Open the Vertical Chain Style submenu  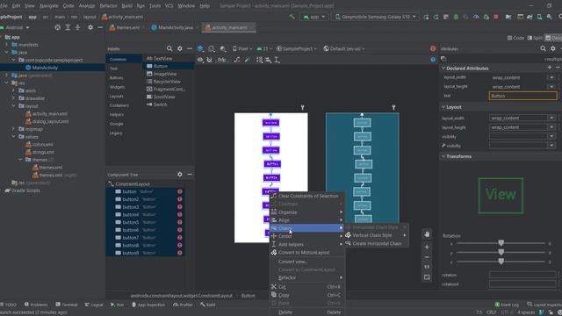377,235
